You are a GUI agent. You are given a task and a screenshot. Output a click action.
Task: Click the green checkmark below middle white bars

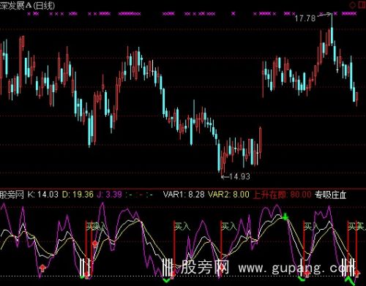(x=166, y=279)
